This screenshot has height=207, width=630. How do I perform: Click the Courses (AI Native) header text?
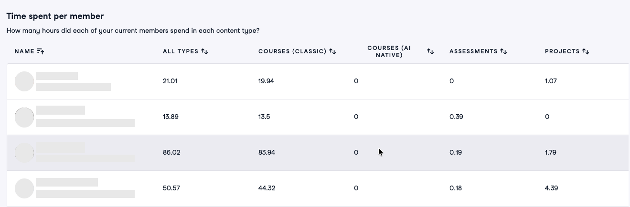pos(389,51)
